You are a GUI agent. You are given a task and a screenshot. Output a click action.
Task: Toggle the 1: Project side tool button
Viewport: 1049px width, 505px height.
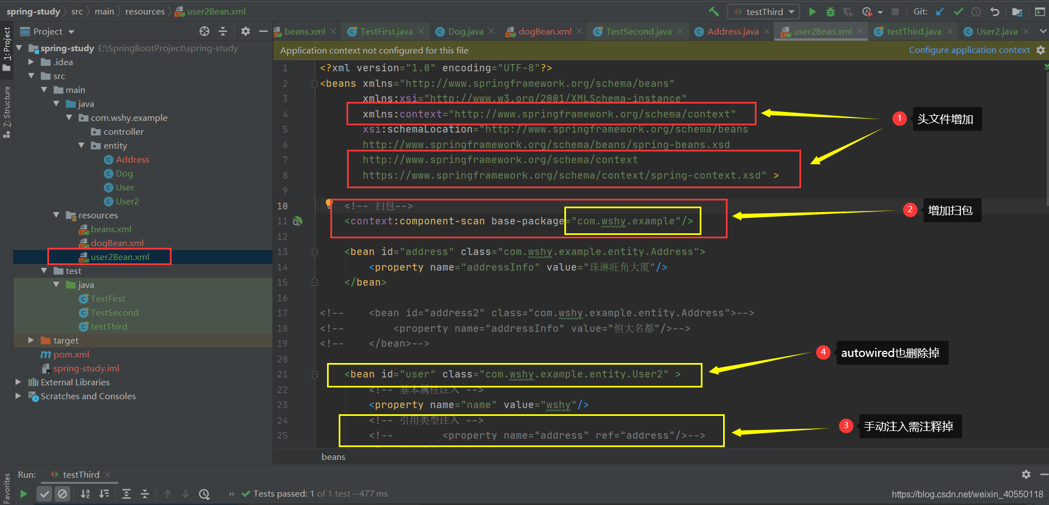(7, 49)
